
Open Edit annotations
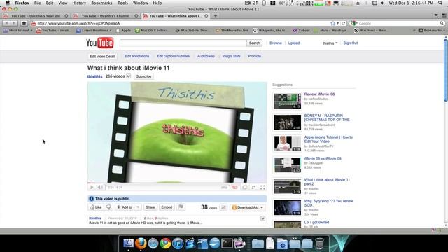tap(137, 56)
